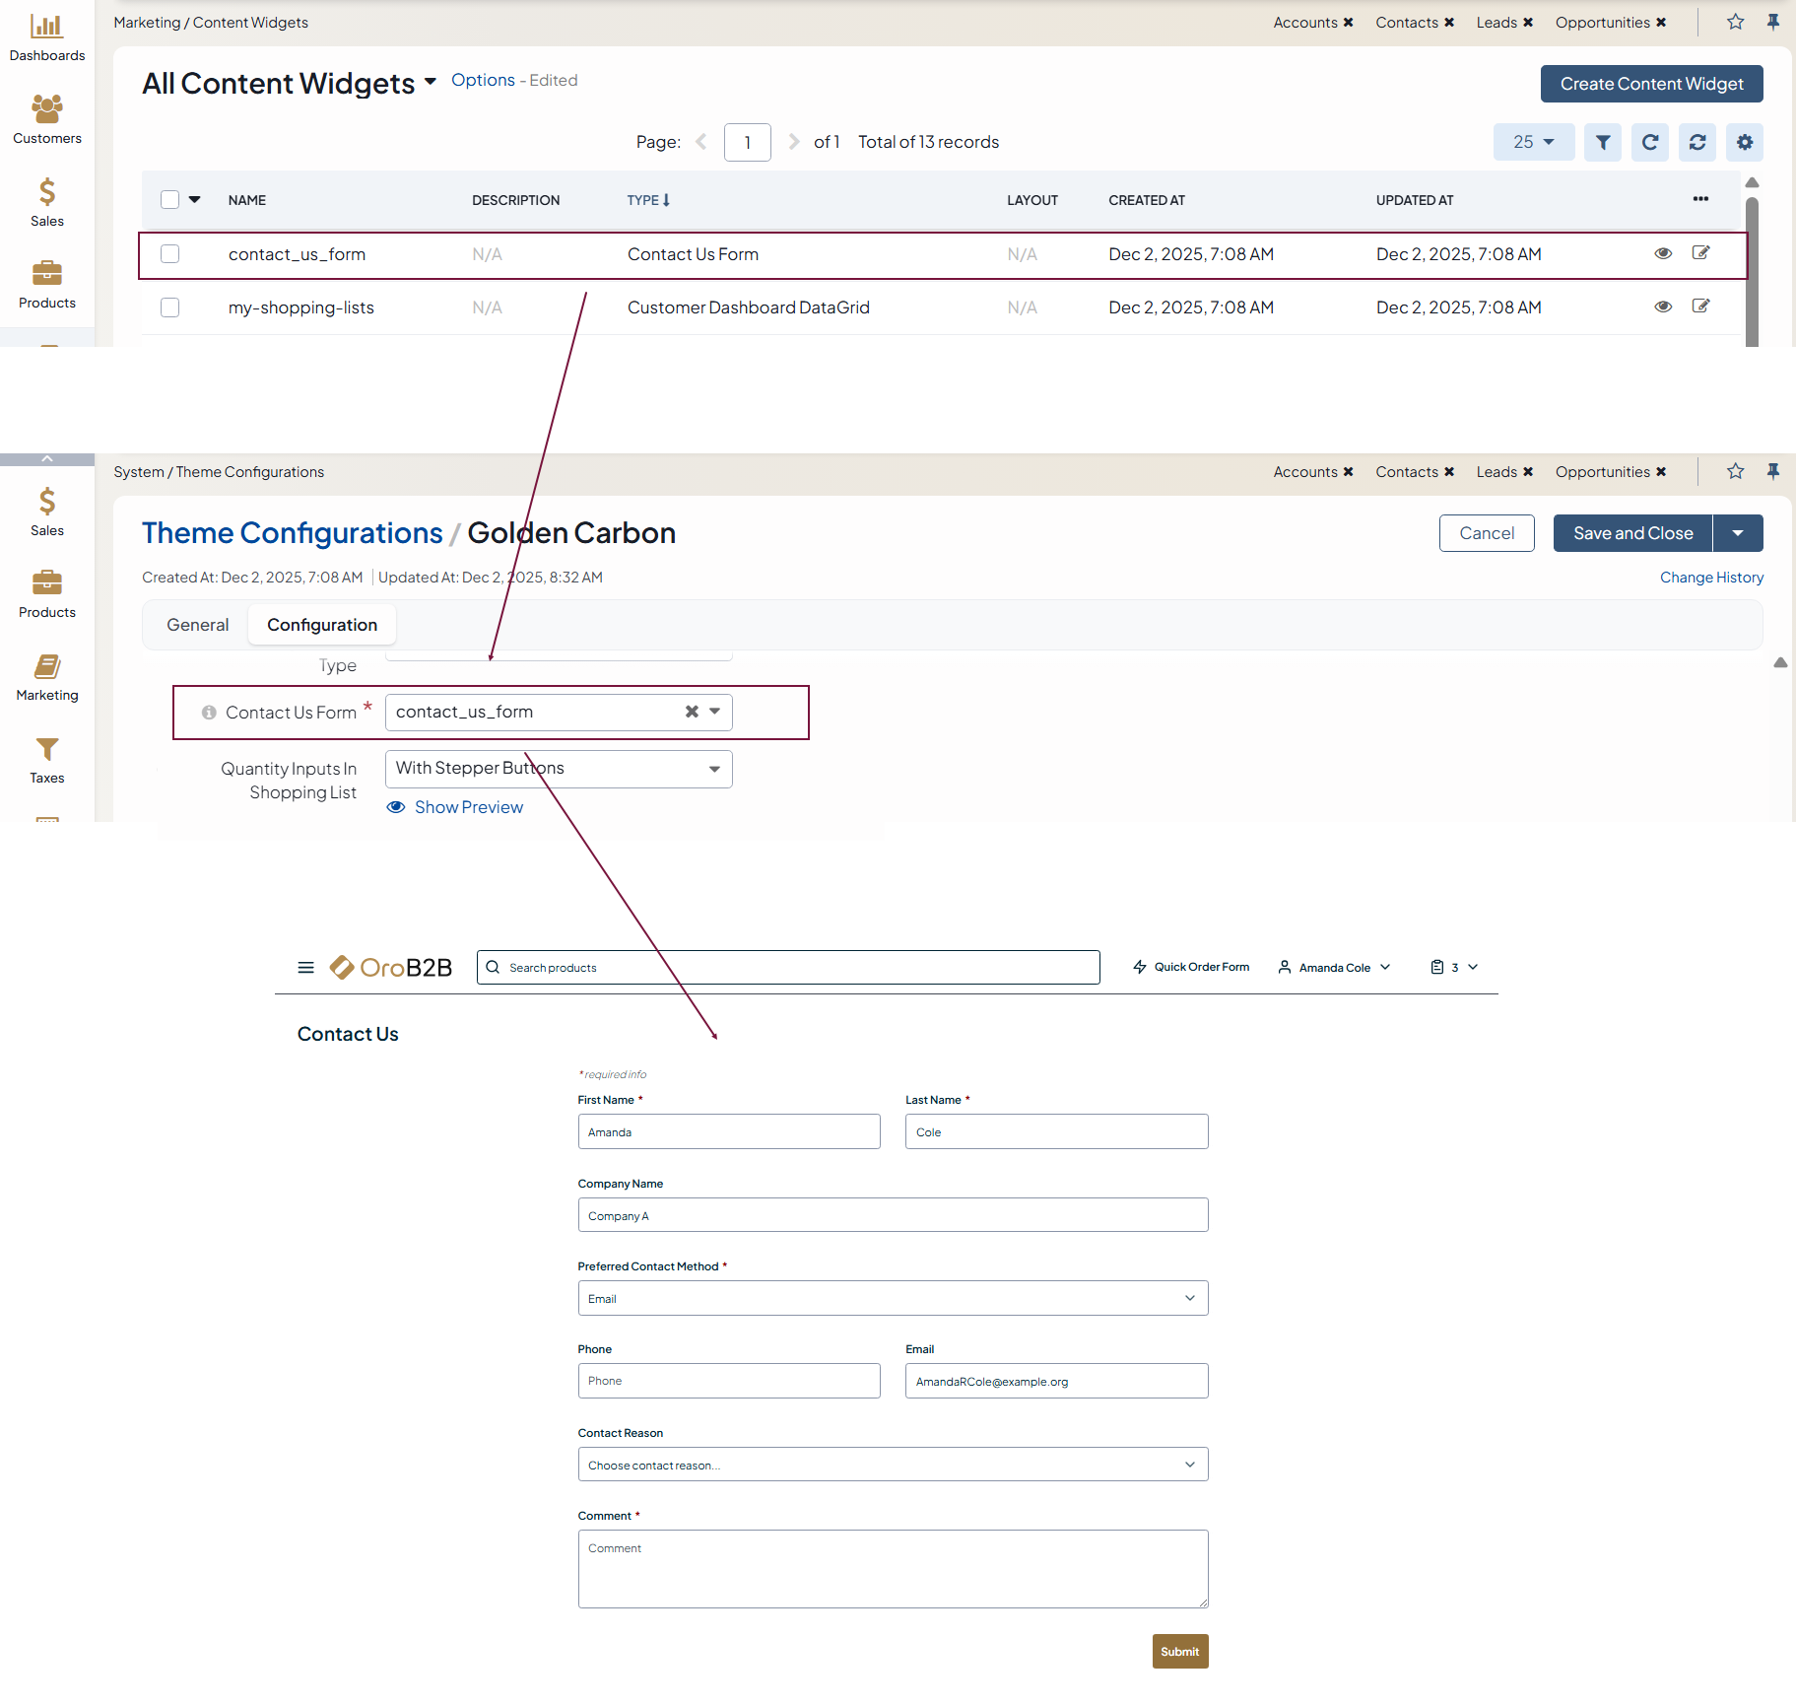Cancel the theme configuration edit
The height and width of the screenshot is (1706, 1796).
[x=1487, y=533]
